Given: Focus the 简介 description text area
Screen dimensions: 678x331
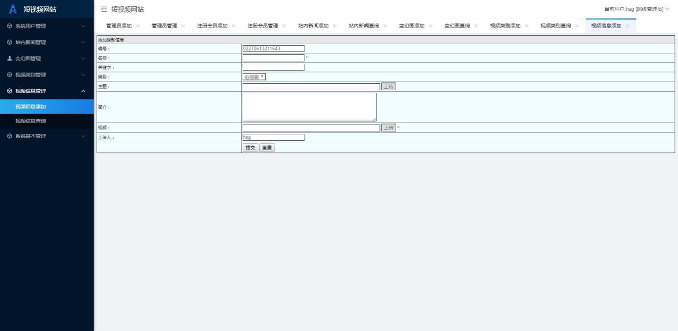Looking at the screenshot, I should point(309,107).
